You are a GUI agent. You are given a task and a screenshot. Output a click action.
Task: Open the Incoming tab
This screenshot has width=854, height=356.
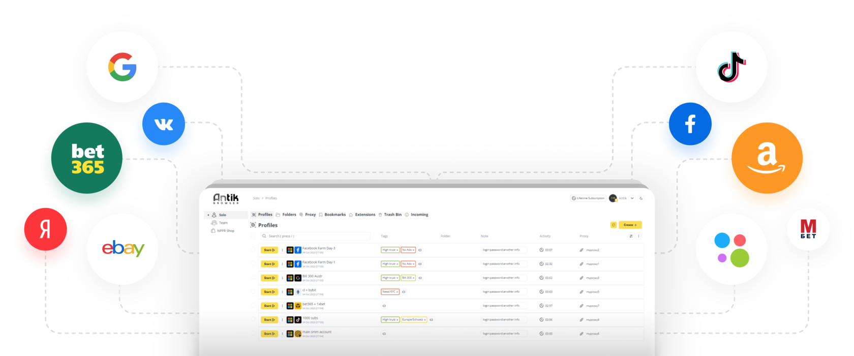coord(416,215)
